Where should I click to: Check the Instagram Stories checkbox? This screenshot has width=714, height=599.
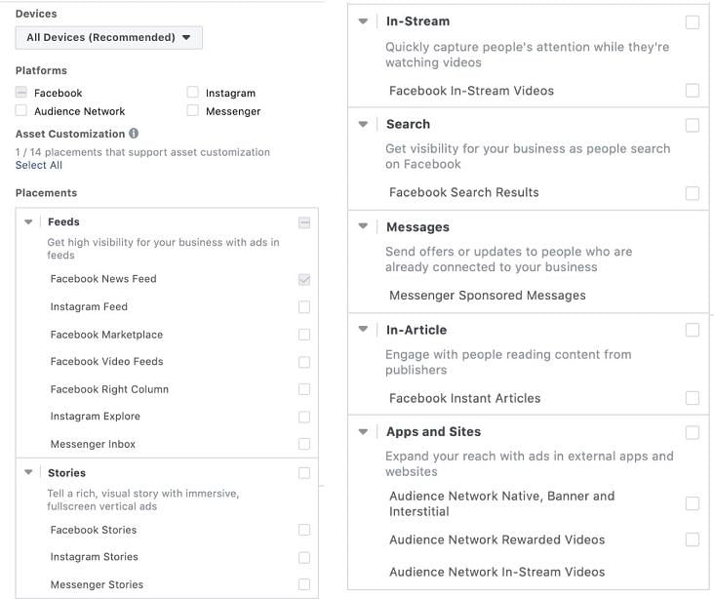point(304,558)
